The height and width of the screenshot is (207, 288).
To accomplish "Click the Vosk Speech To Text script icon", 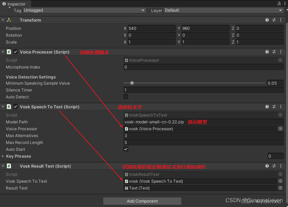I will (x=9, y=107).
